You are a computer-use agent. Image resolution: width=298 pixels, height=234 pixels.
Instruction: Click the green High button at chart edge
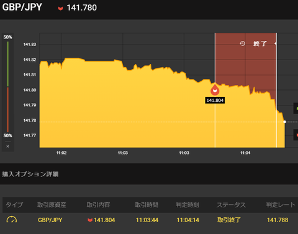click(x=296, y=109)
